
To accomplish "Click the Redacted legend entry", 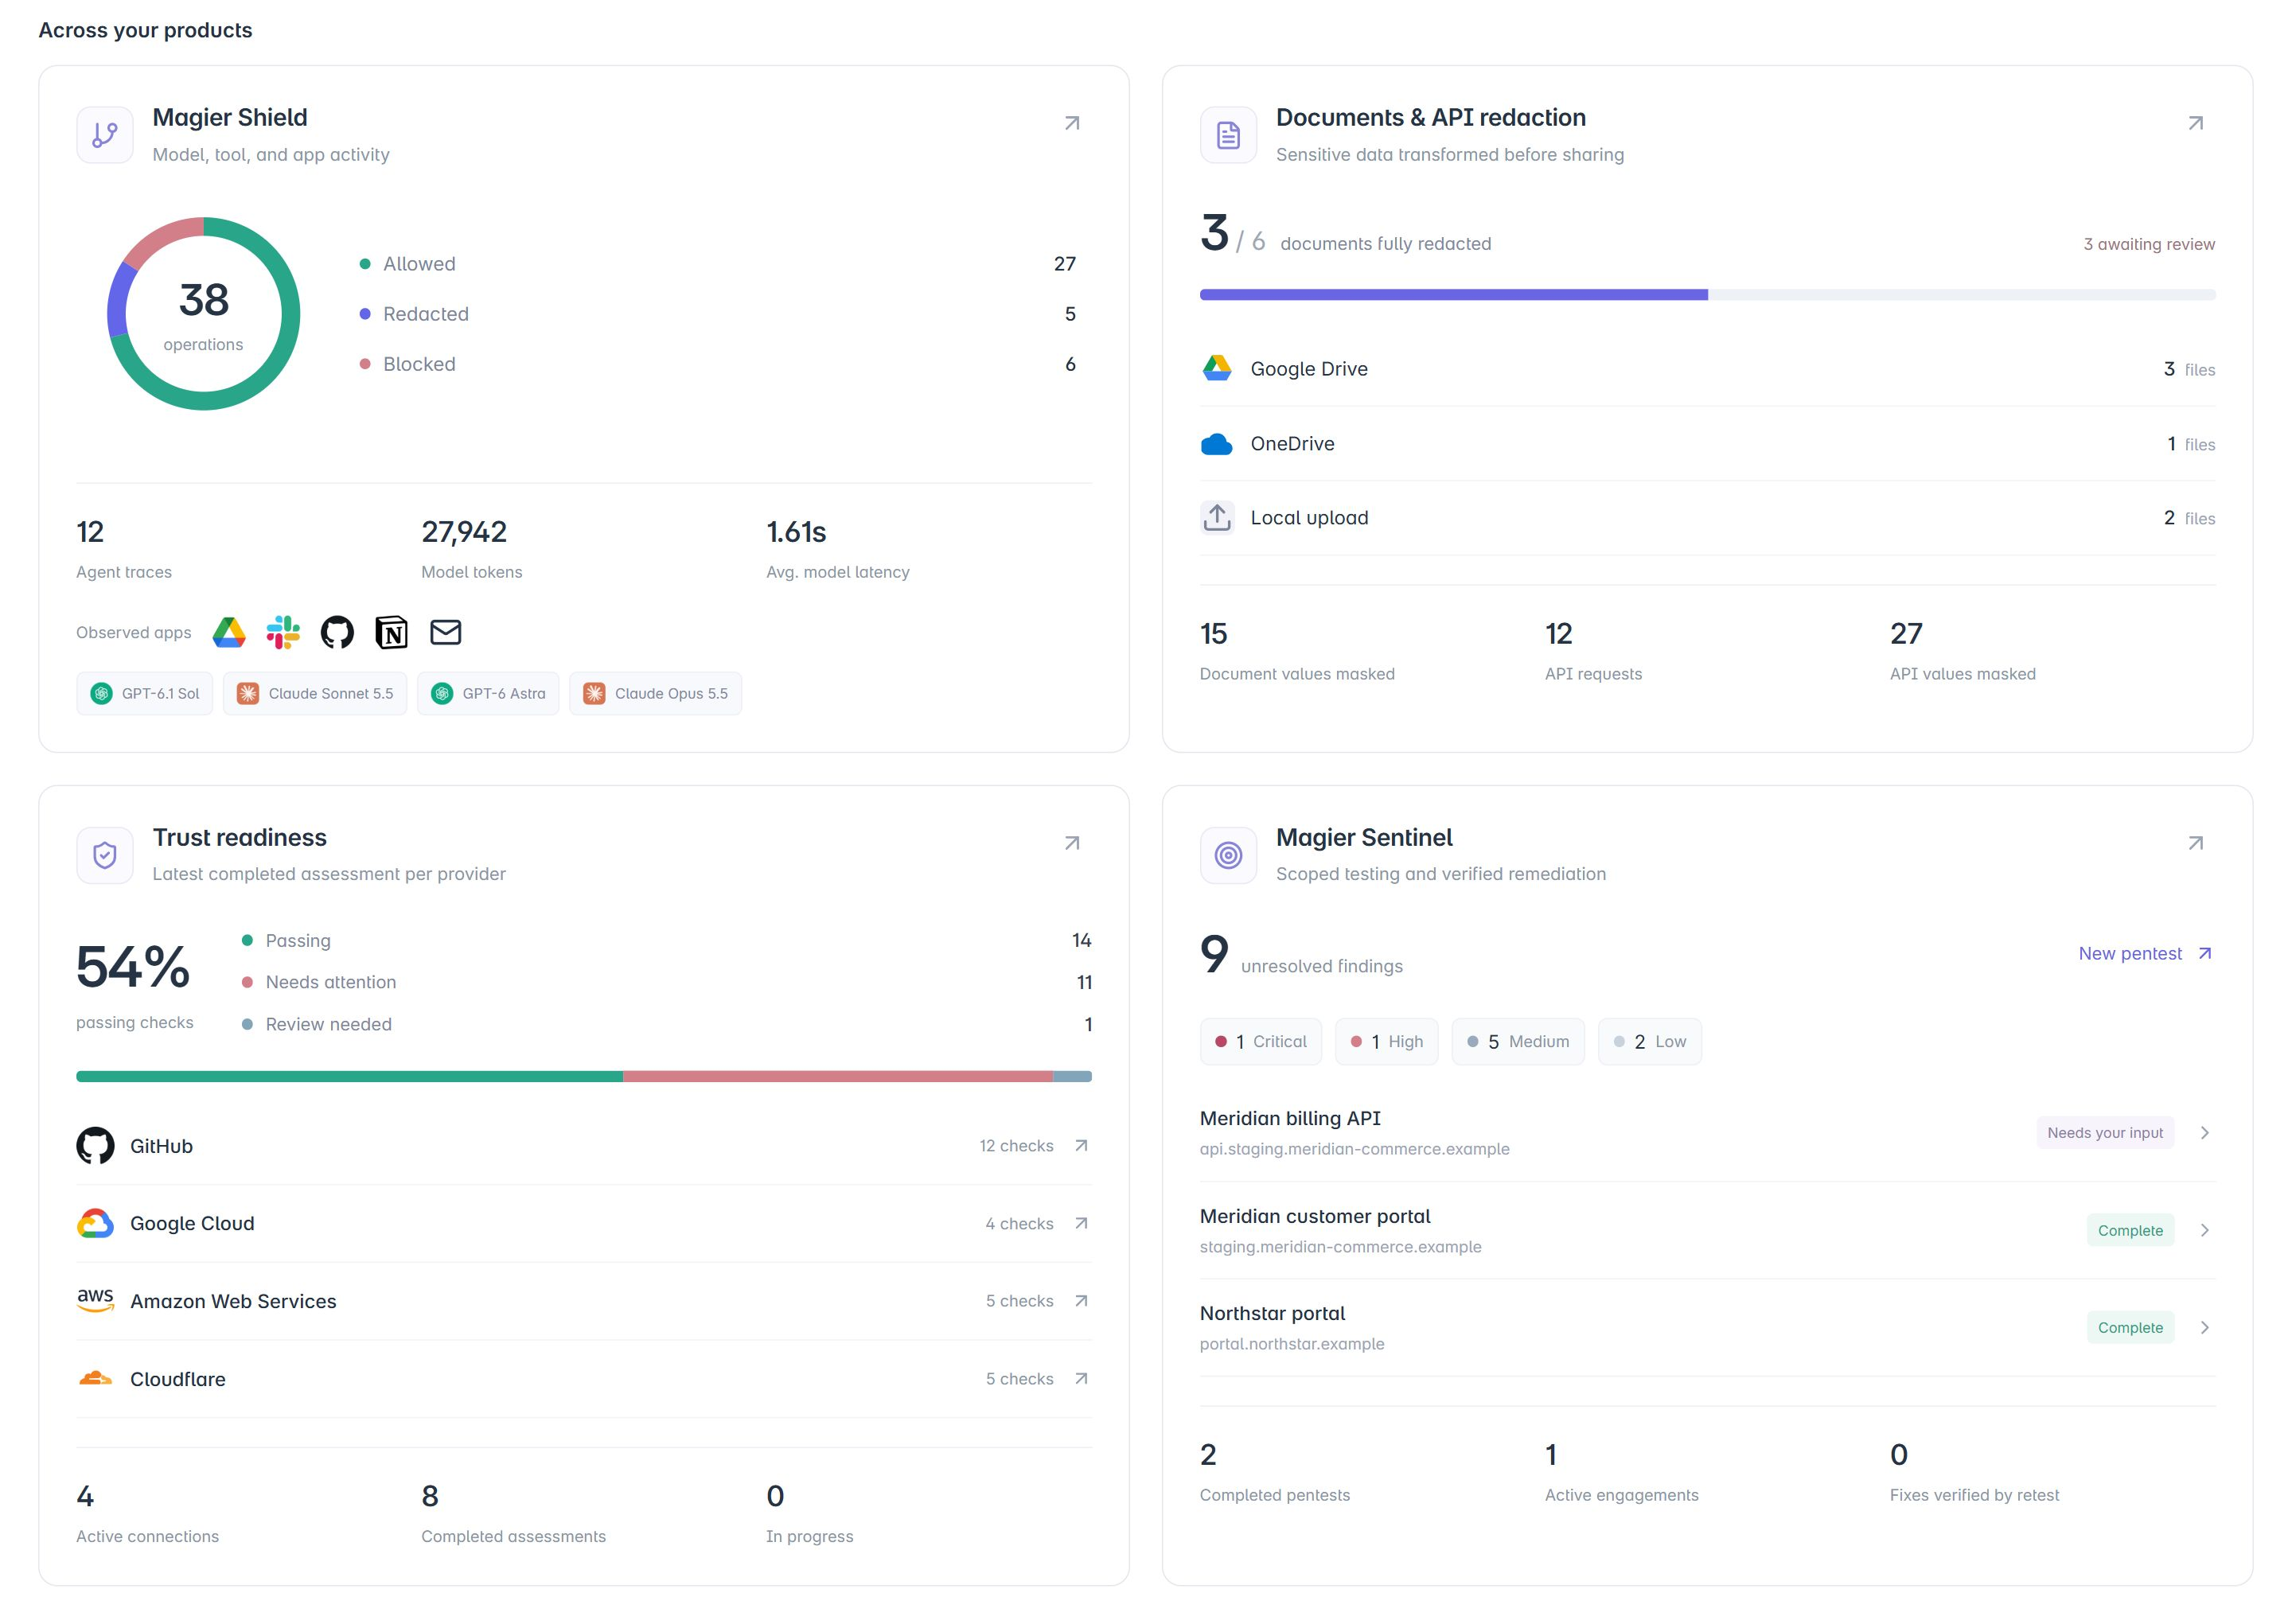I will 718,314.
